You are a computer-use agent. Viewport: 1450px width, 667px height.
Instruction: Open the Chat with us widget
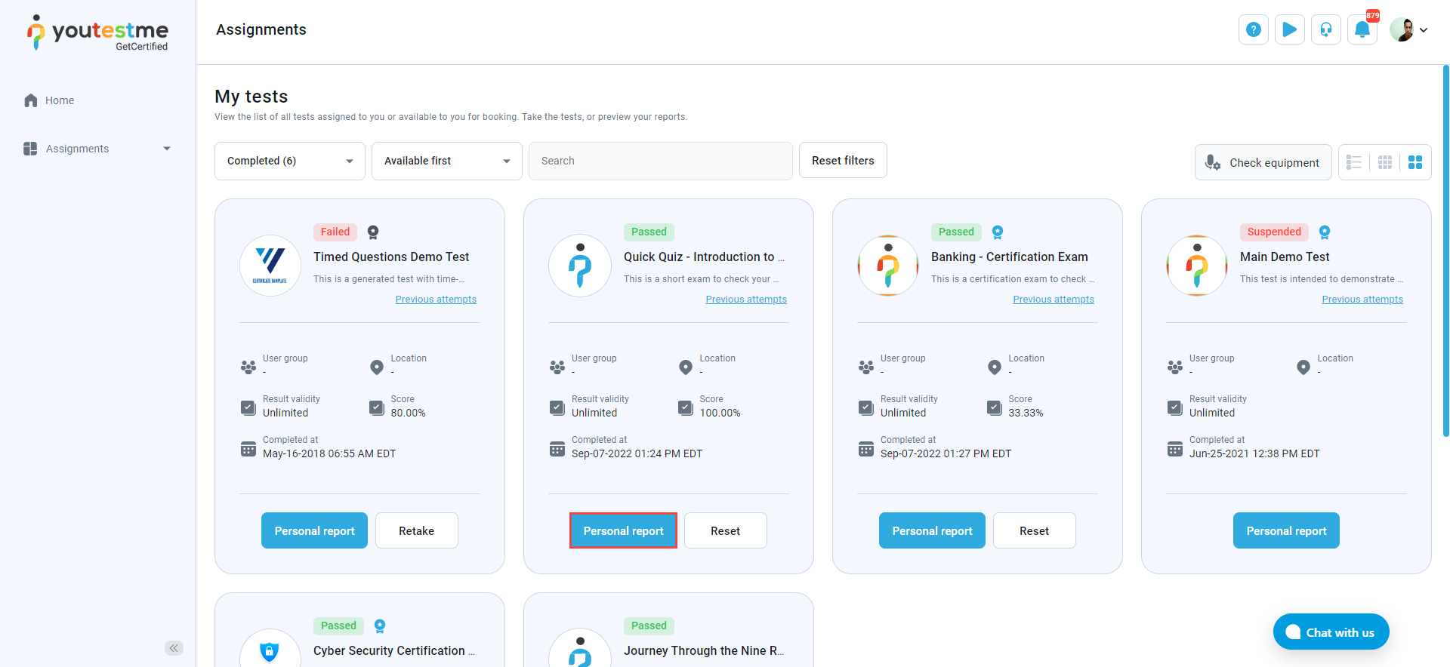pos(1331,632)
